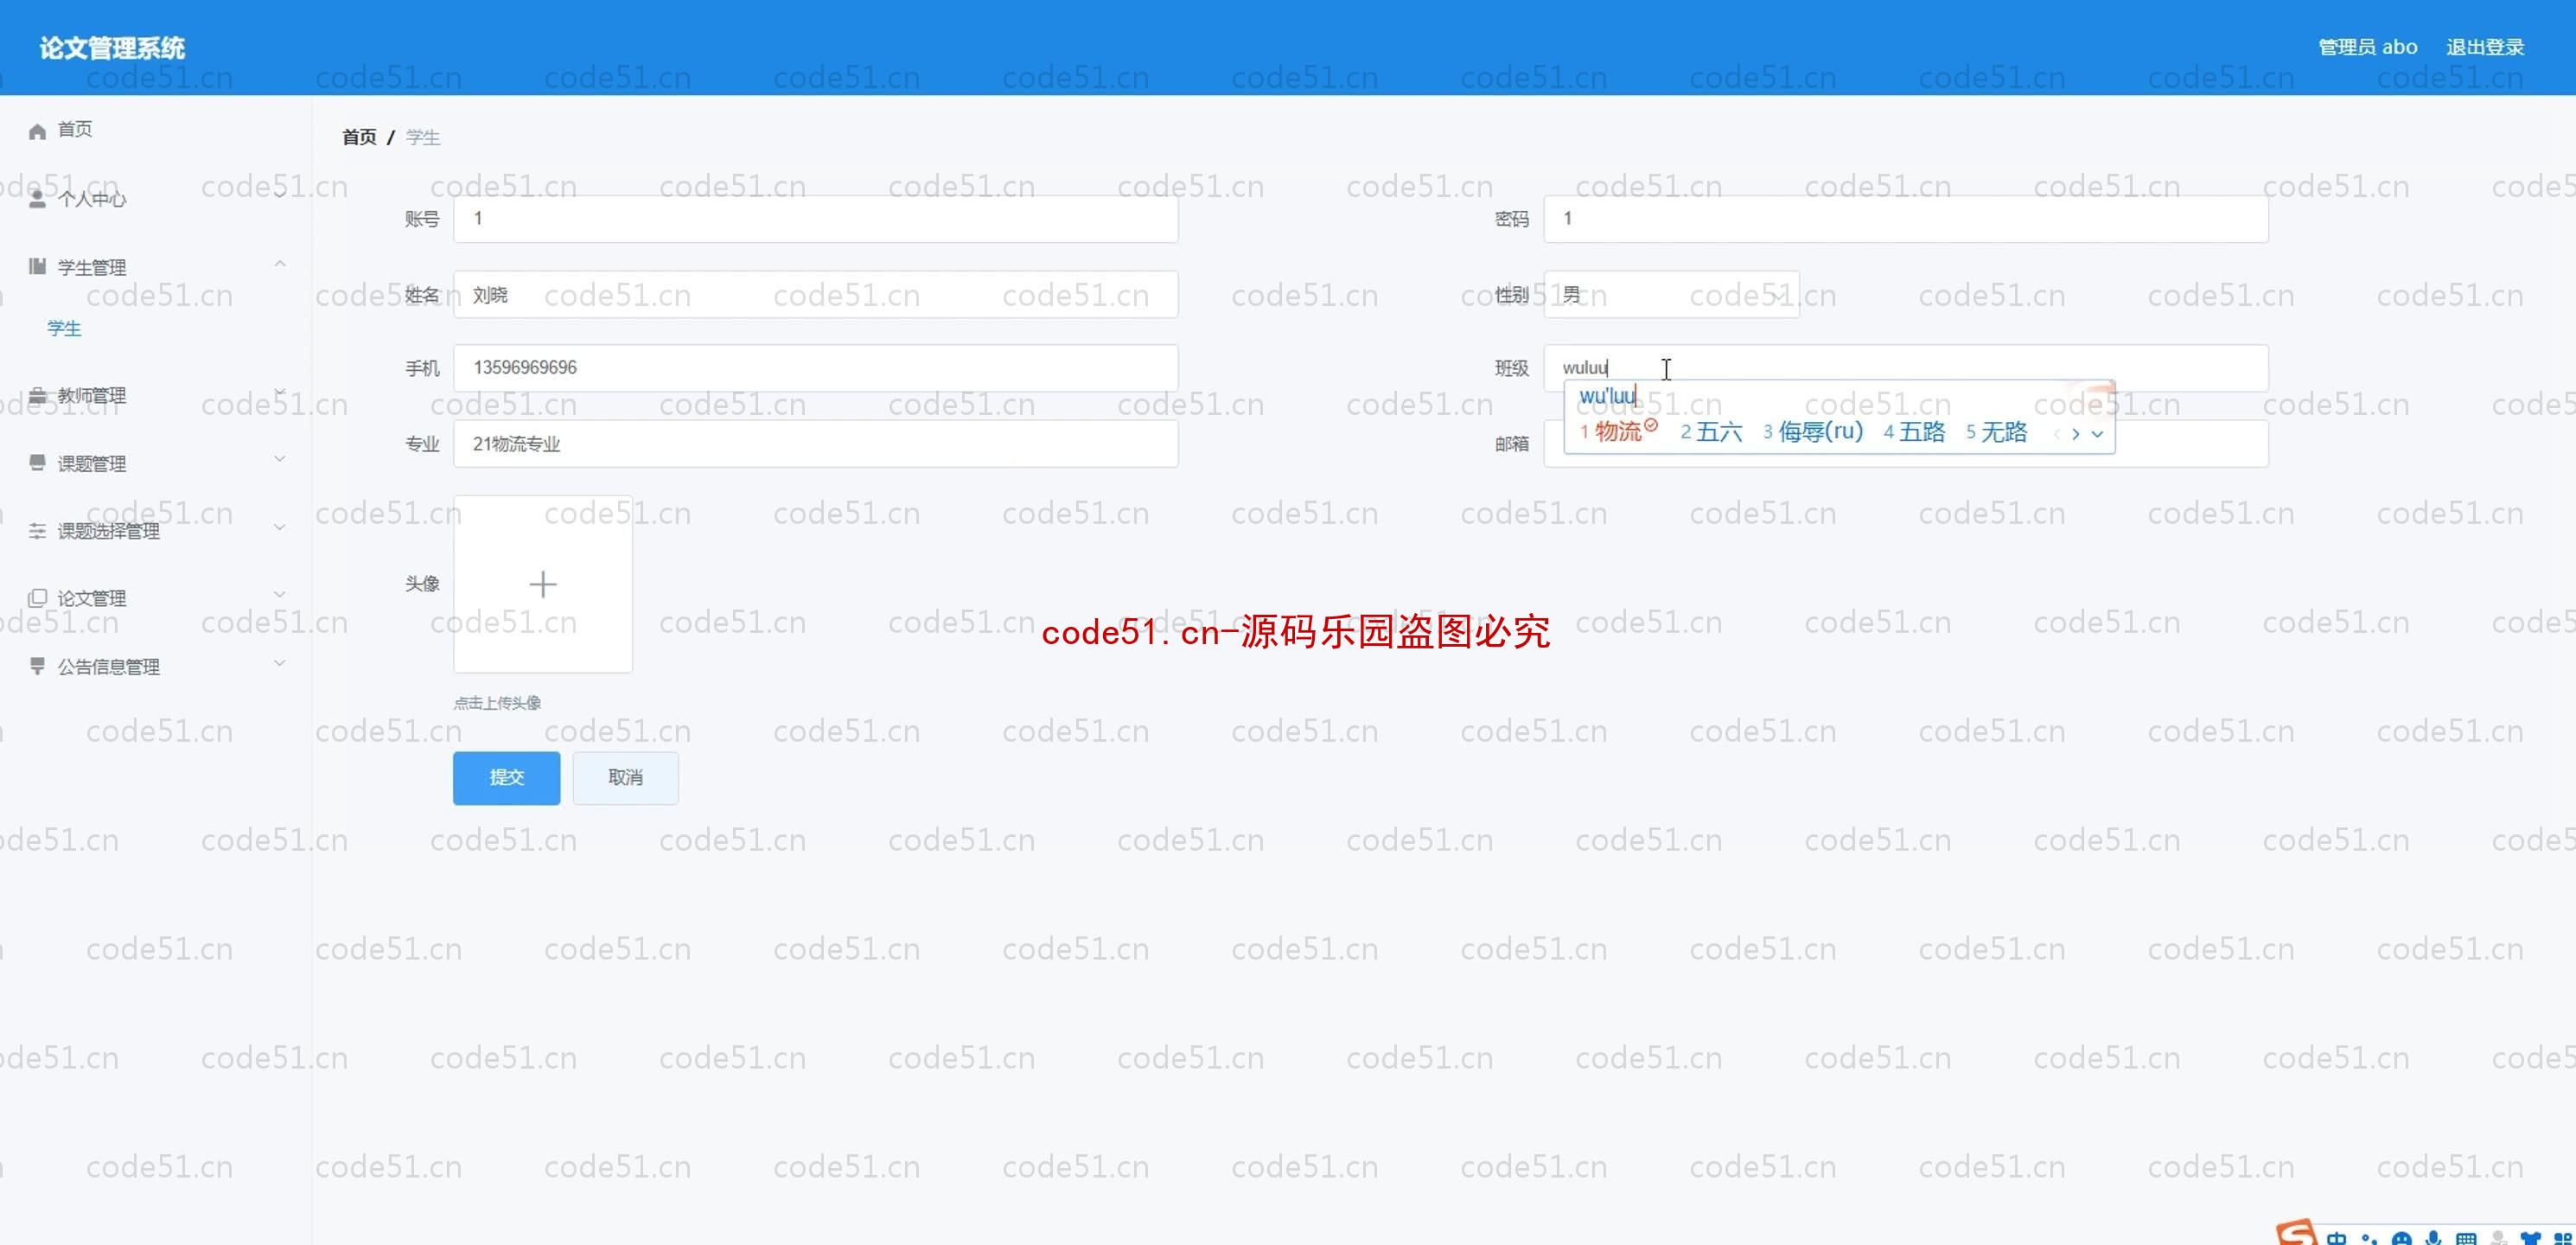
Task: Choose IME candidate 5 无路
Action: (1996, 432)
